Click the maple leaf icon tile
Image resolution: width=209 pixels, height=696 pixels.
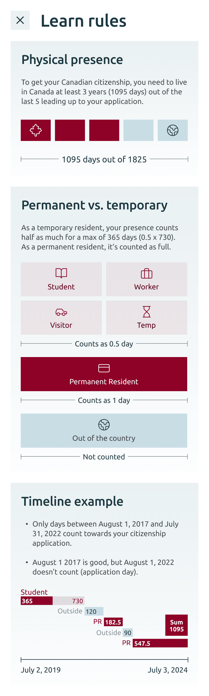(x=36, y=130)
